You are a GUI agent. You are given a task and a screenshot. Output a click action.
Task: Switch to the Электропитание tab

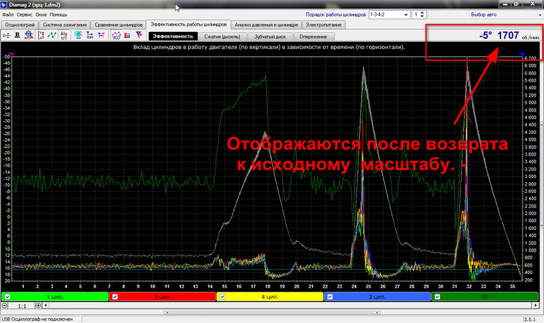click(324, 25)
